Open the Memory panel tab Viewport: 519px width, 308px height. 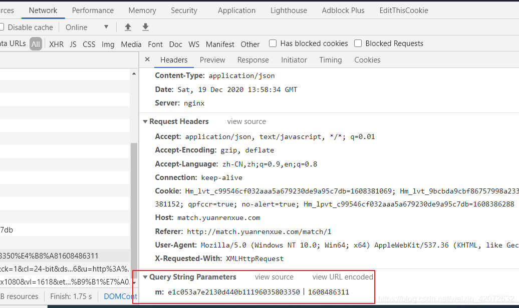point(142,10)
